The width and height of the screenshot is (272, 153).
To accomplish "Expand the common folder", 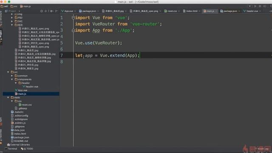I will [12, 76].
